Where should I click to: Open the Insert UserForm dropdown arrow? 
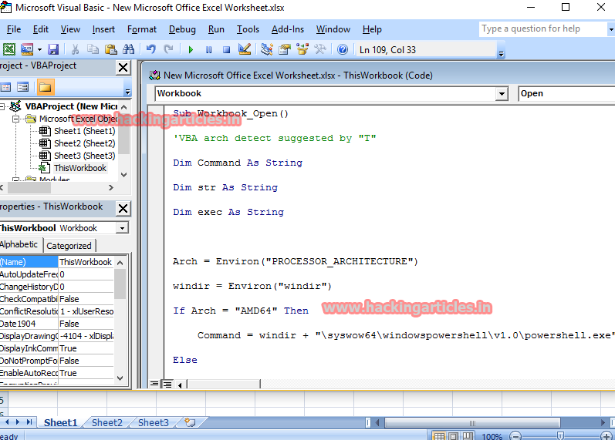click(39, 50)
